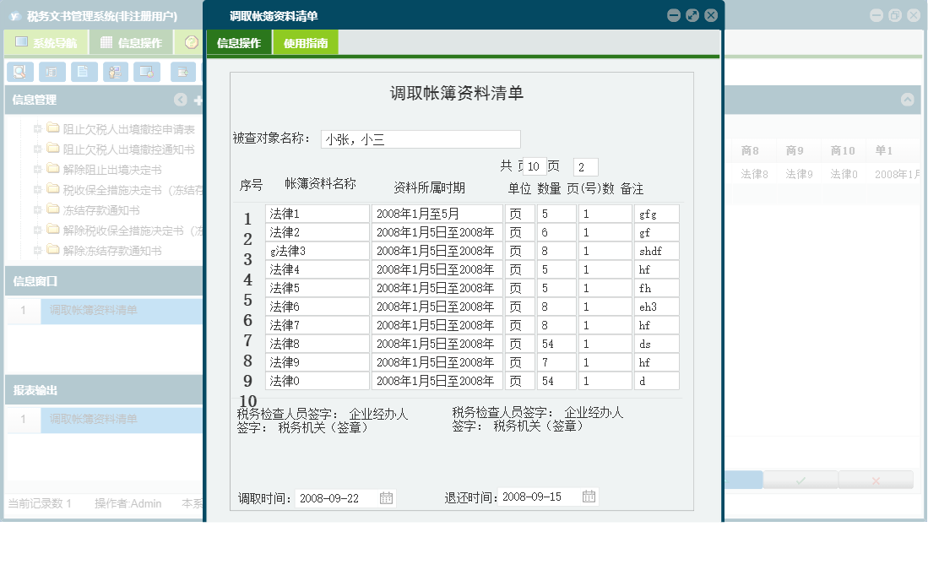
Task: Click the folder icon beside 税收保全措施决定书
Action: 53,188
